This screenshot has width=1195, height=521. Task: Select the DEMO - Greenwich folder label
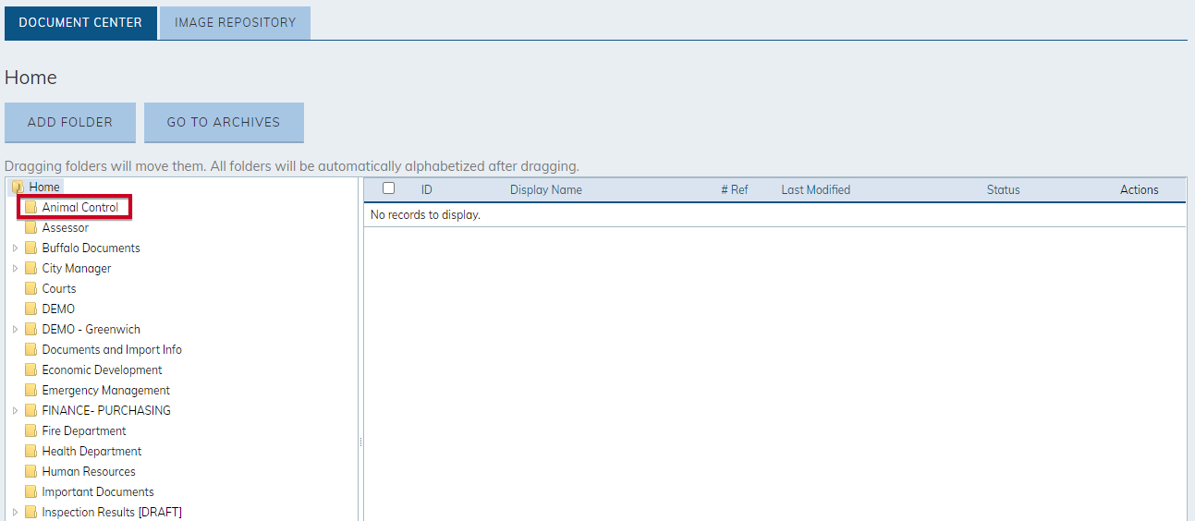pyautogui.click(x=91, y=330)
